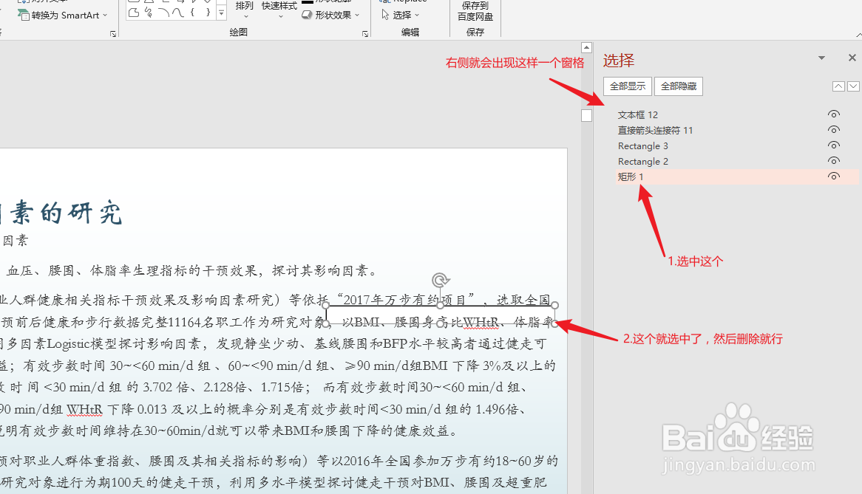Screen dimensions: 862x494
Task: Open 快速样式 quick styles dropdown
Action: [x=279, y=10]
